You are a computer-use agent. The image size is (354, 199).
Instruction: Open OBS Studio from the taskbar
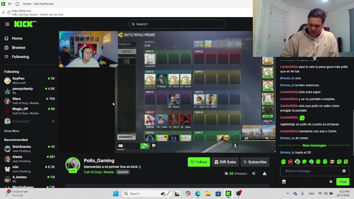click(239, 194)
